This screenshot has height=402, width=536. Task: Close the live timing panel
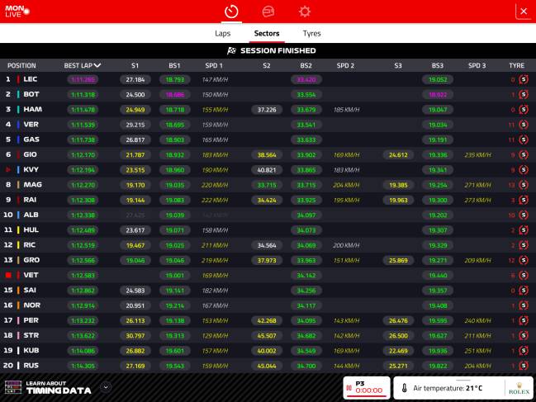[524, 12]
